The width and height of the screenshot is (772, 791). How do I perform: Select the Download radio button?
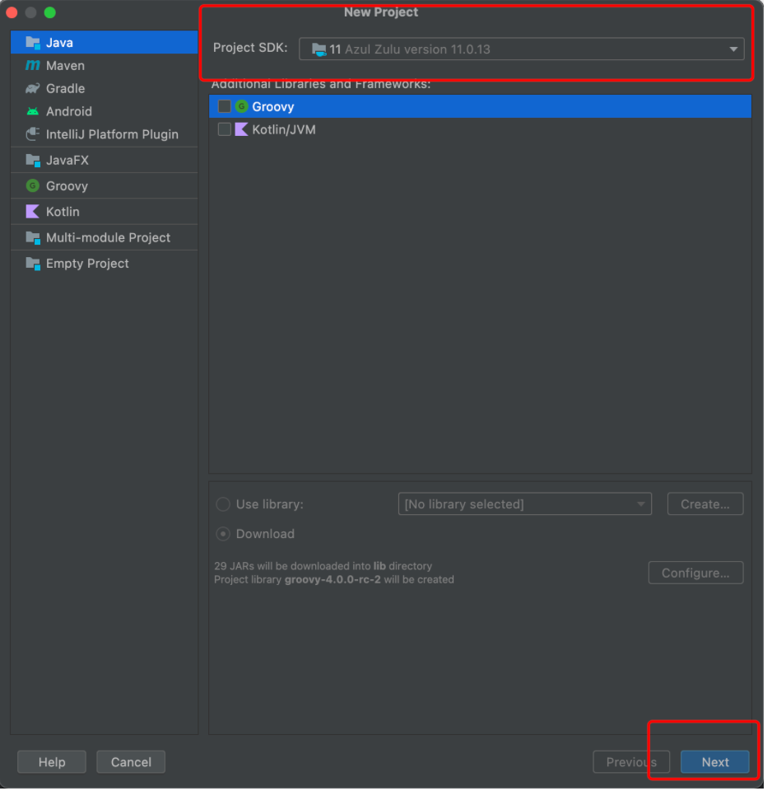coord(224,536)
